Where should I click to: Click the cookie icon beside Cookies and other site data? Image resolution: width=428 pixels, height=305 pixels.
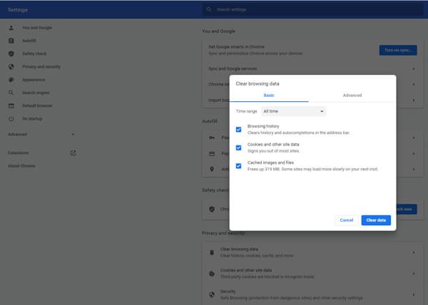[x=212, y=274]
